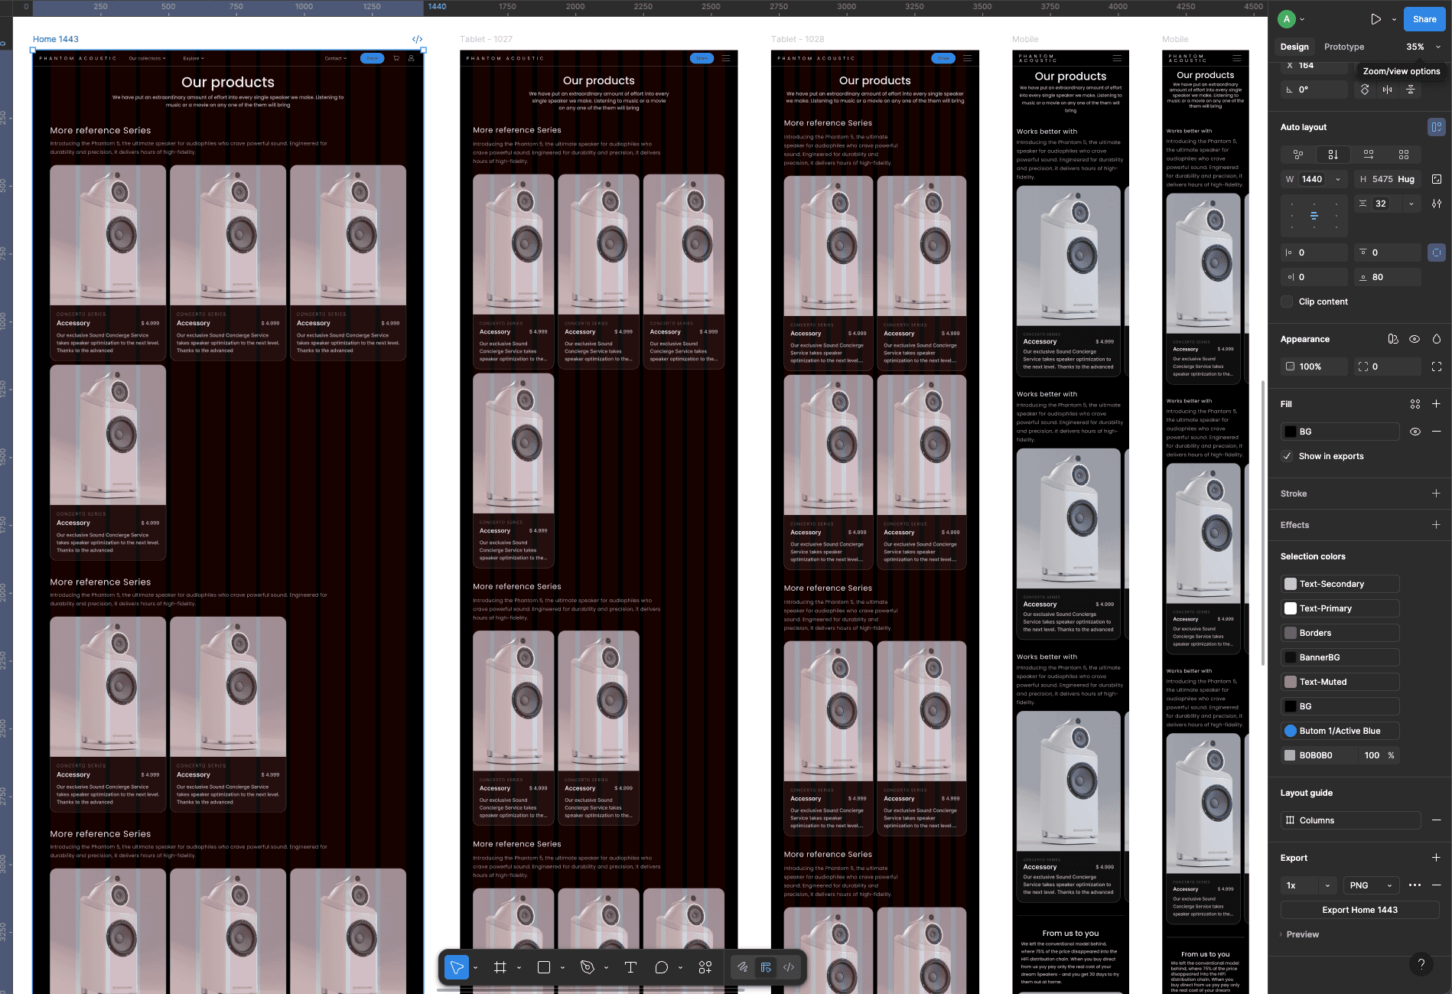
Task: Select vertical auto layout direction
Action: pos(1333,155)
